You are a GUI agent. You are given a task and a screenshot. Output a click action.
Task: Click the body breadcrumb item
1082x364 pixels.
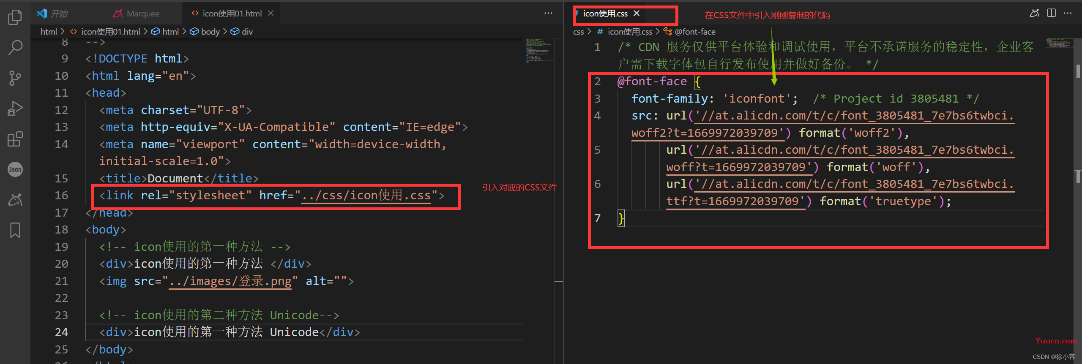click(205, 32)
